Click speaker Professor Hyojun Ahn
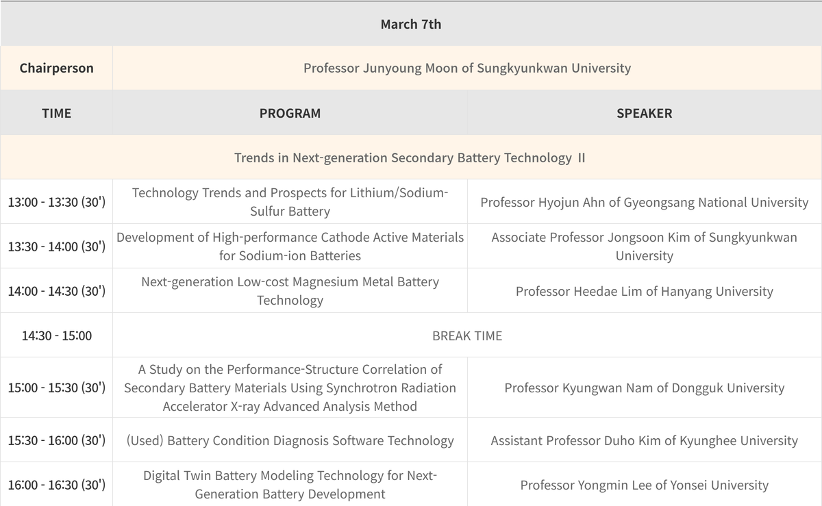Viewport: 822px width, 506px height. pos(644,202)
